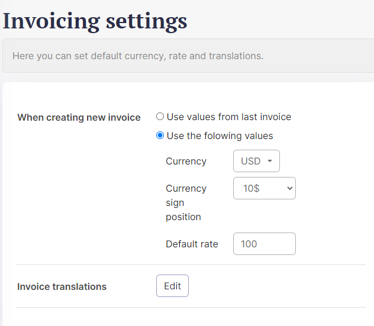Select "Use values from last invoice" radio button
This screenshot has height=326, width=374.
pos(160,117)
